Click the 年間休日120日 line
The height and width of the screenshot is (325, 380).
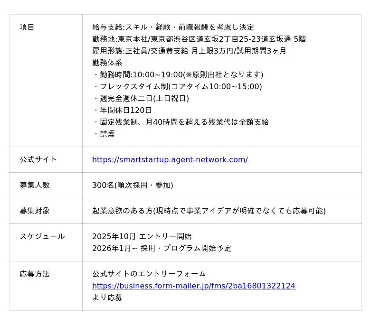(x=123, y=111)
